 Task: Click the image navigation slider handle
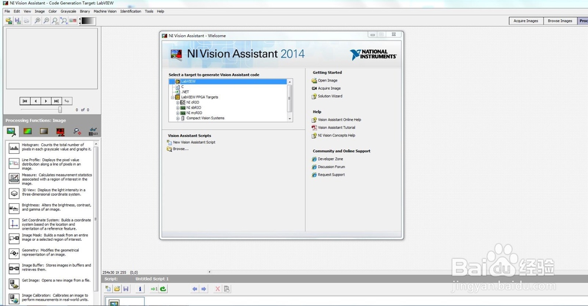[x=59, y=110]
